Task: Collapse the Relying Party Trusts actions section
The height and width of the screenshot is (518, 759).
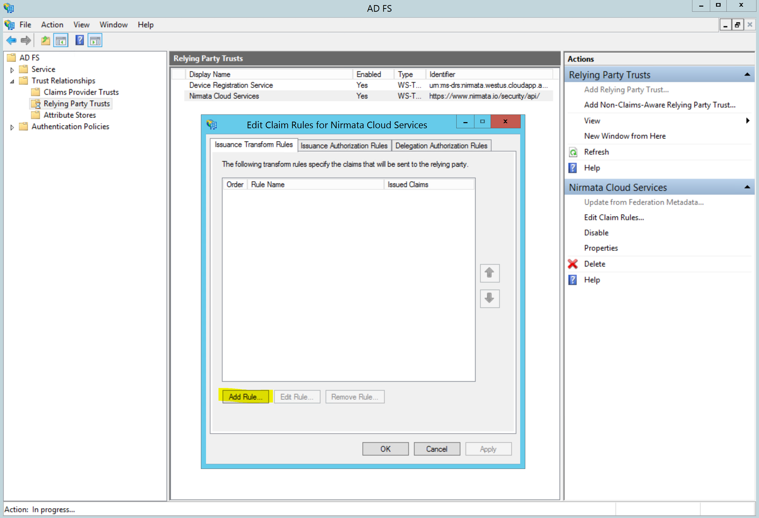Action: coord(747,75)
